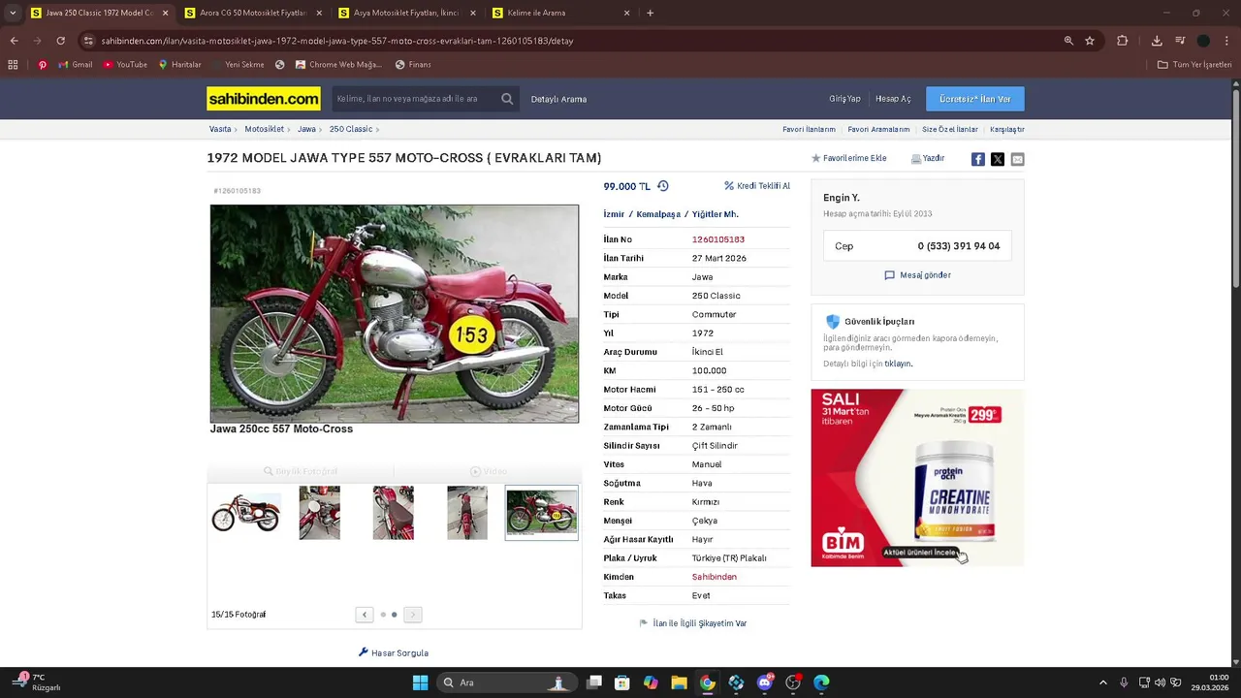Click the site search input field
This screenshot has height=698, width=1241.
pos(415,99)
